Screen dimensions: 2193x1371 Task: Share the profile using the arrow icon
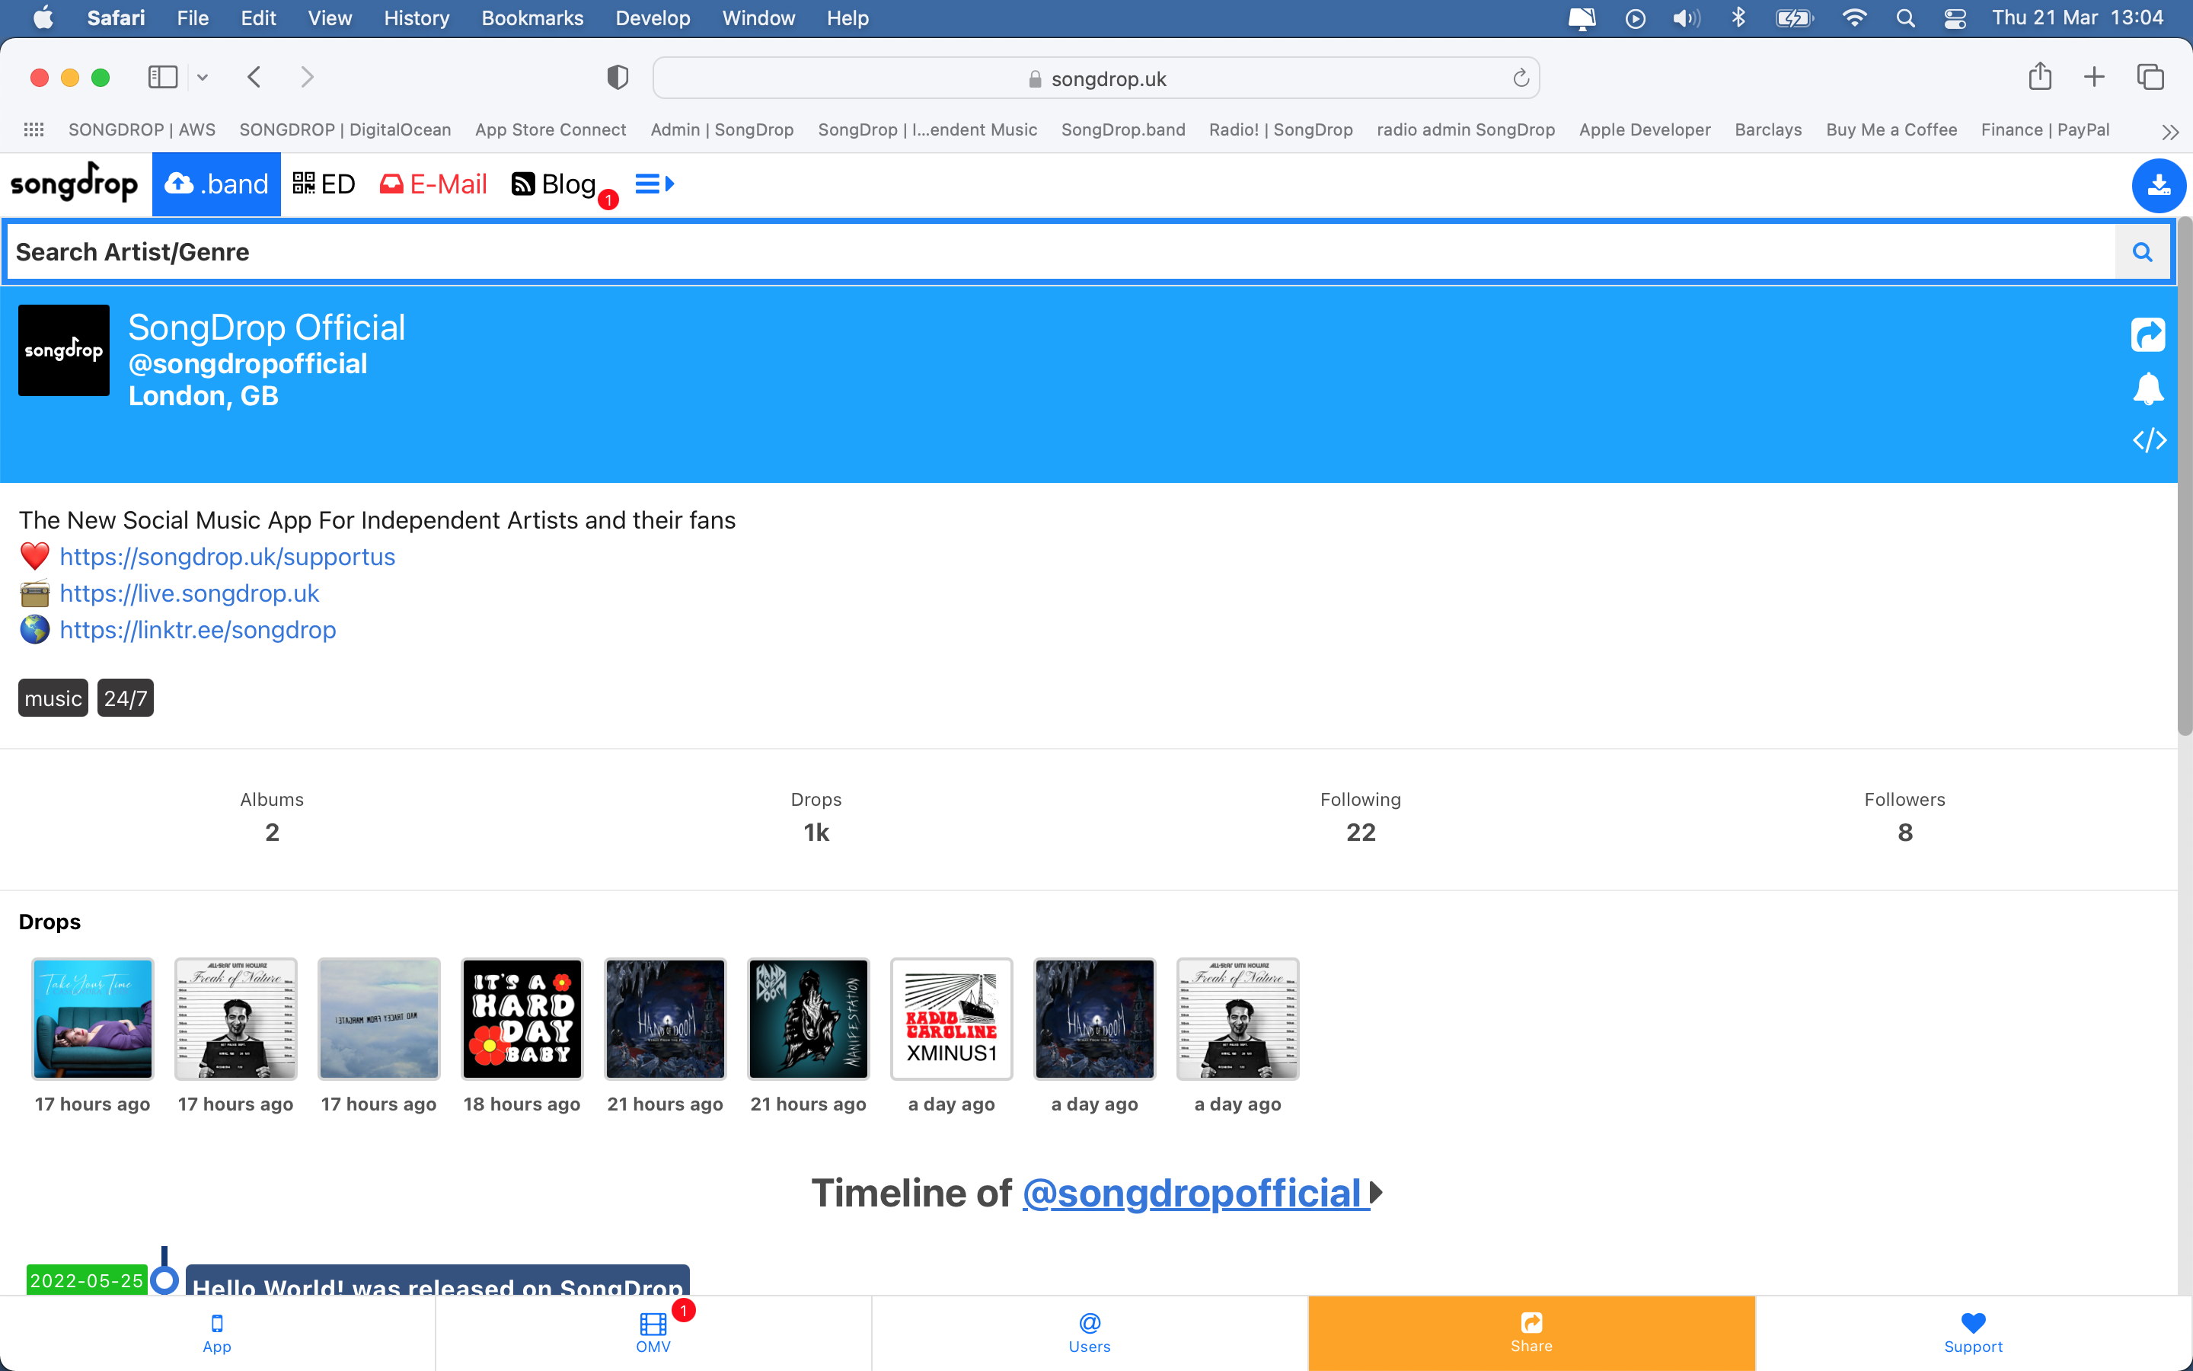2149,334
